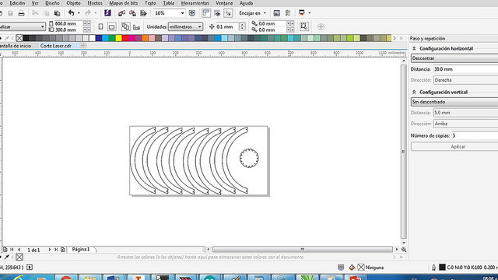Screen dimensions: 498x280
Task: Switch to Corte Laser.cdr tab
Action: [55, 46]
